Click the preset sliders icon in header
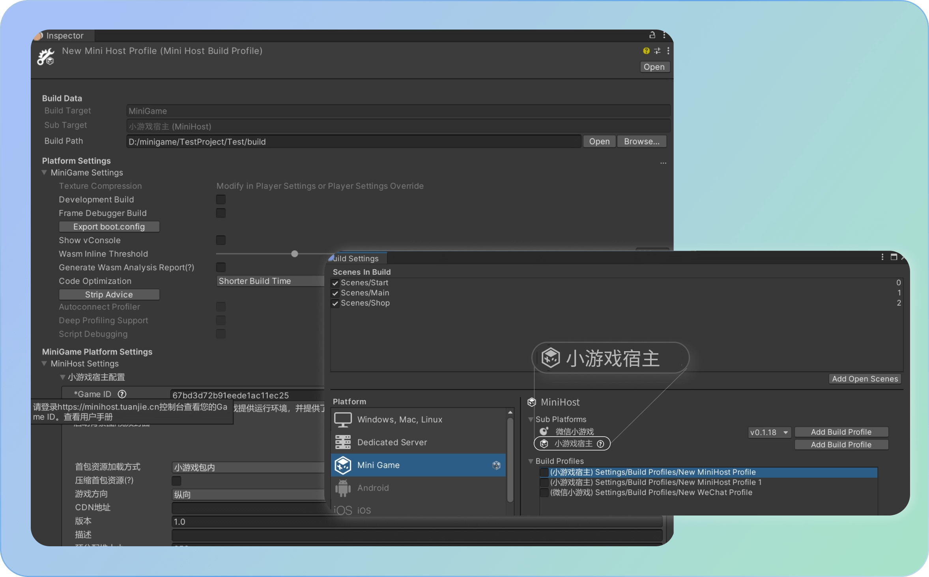 click(x=657, y=51)
